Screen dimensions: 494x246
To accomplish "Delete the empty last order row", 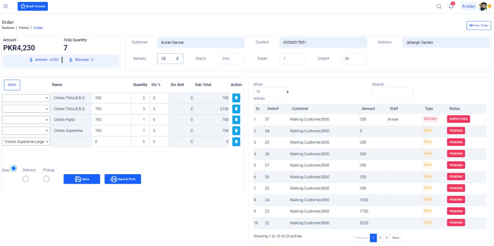I will (x=236, y=142).
